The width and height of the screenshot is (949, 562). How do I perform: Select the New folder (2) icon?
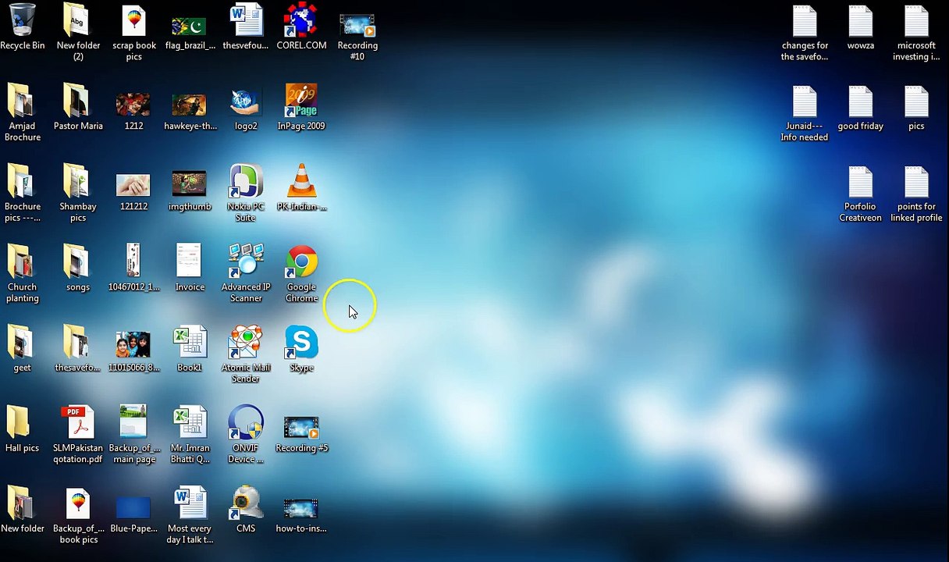tap(77, 21)
